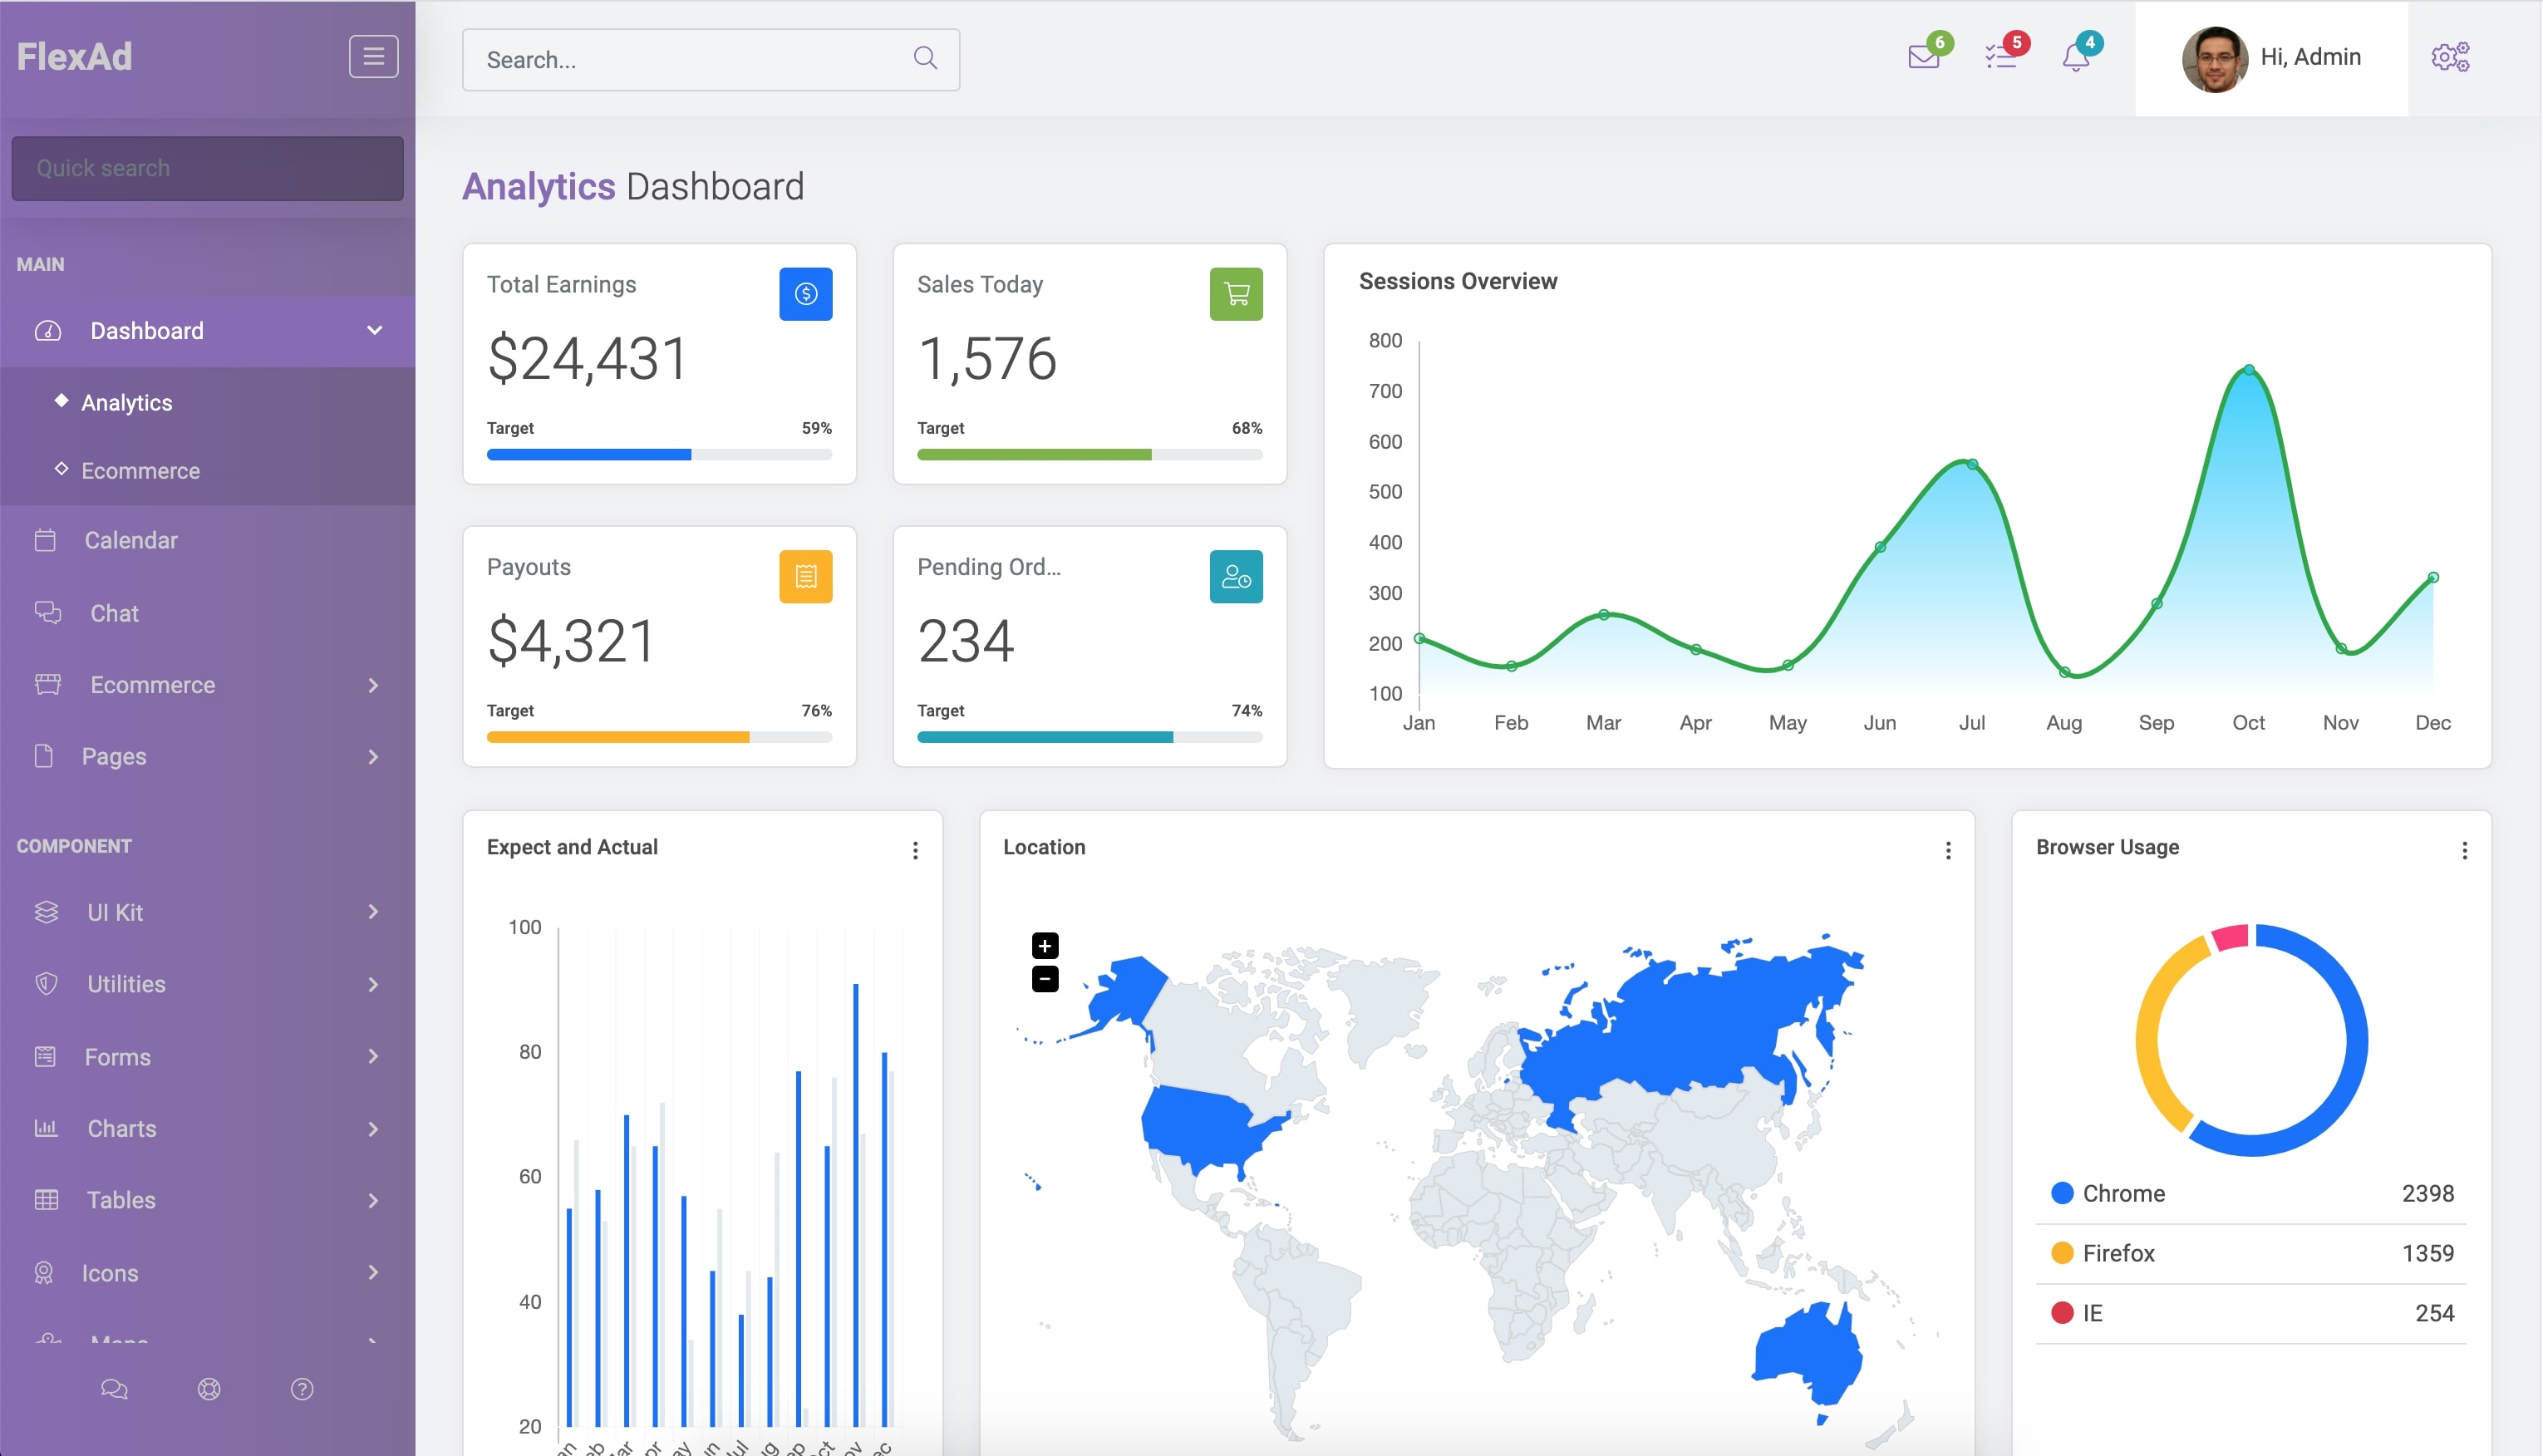Click the green cart Sales Today icon

(x=1236, y=294)
